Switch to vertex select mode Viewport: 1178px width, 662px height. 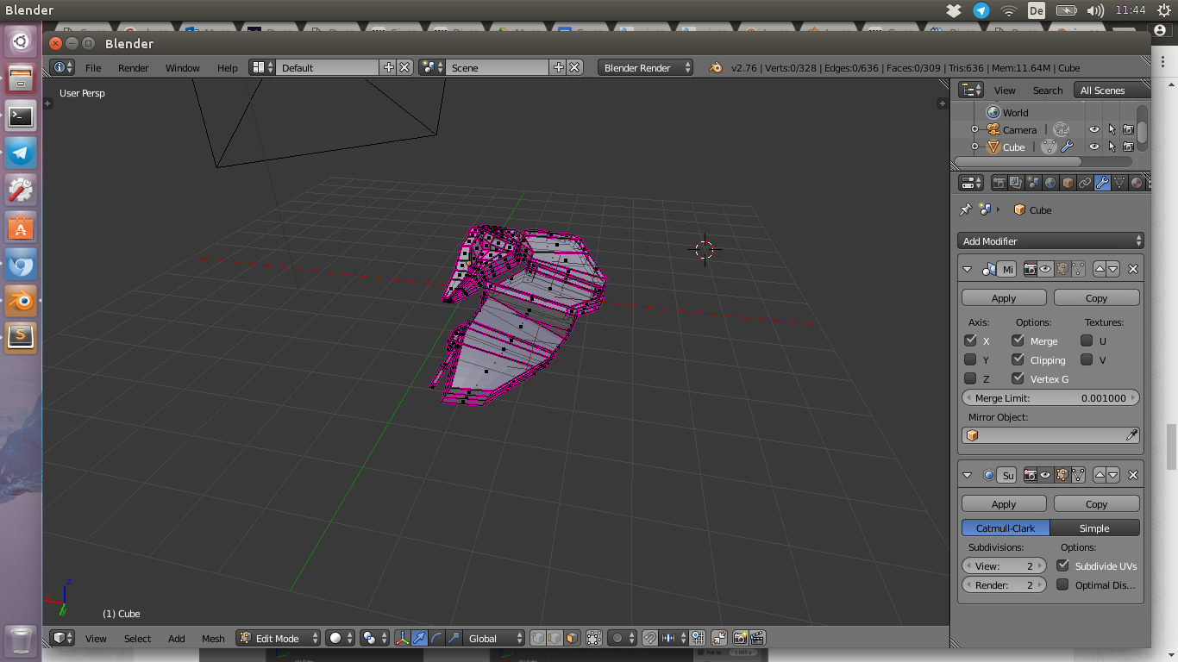(x=538, y=638)
